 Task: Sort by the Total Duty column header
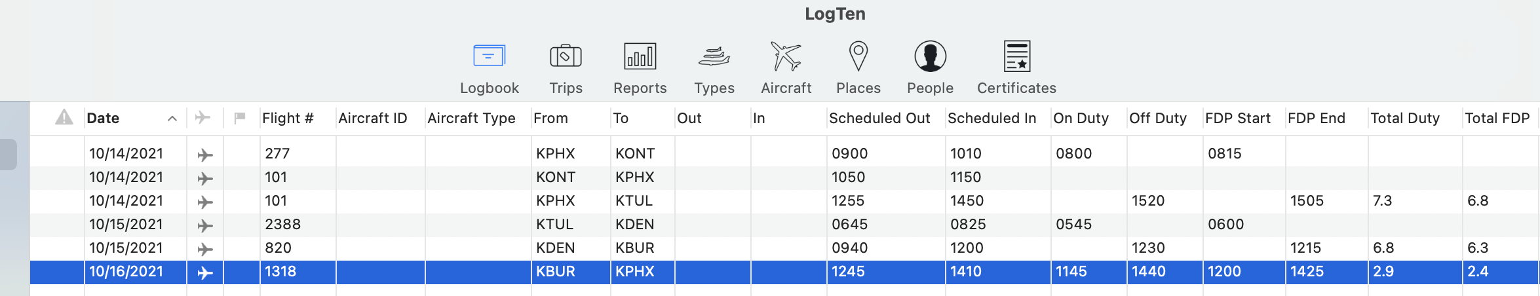(x=1404, y=119)
